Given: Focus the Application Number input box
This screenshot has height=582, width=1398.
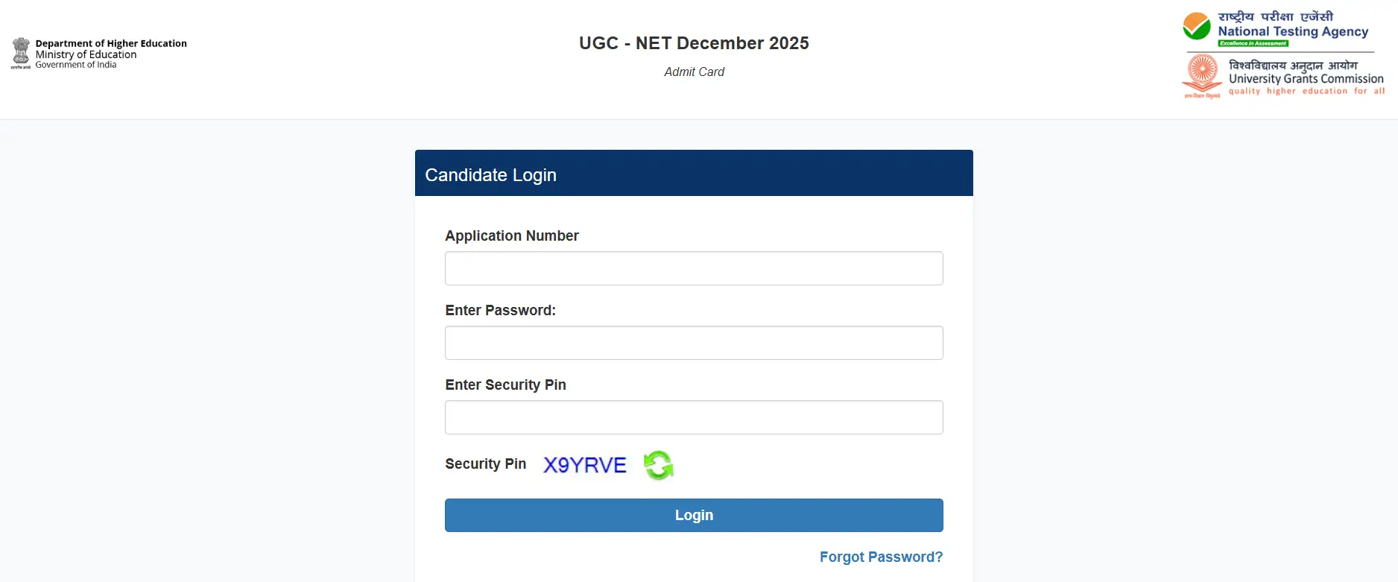Looking at the screenshot, I should pyautogui.click(x=693, y=268).
